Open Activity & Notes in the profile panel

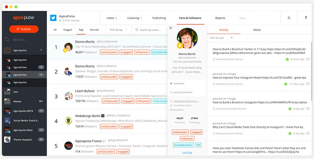[183, 92]
